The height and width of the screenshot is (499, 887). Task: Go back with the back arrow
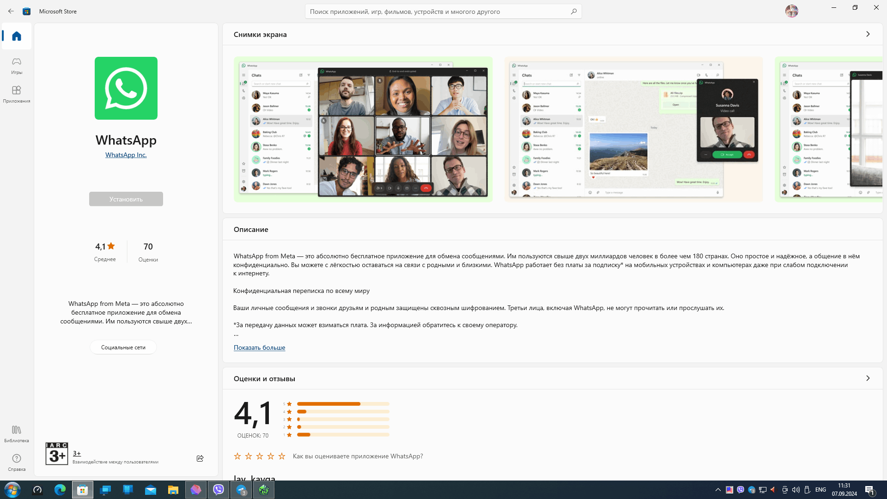[x=11, y=11]
